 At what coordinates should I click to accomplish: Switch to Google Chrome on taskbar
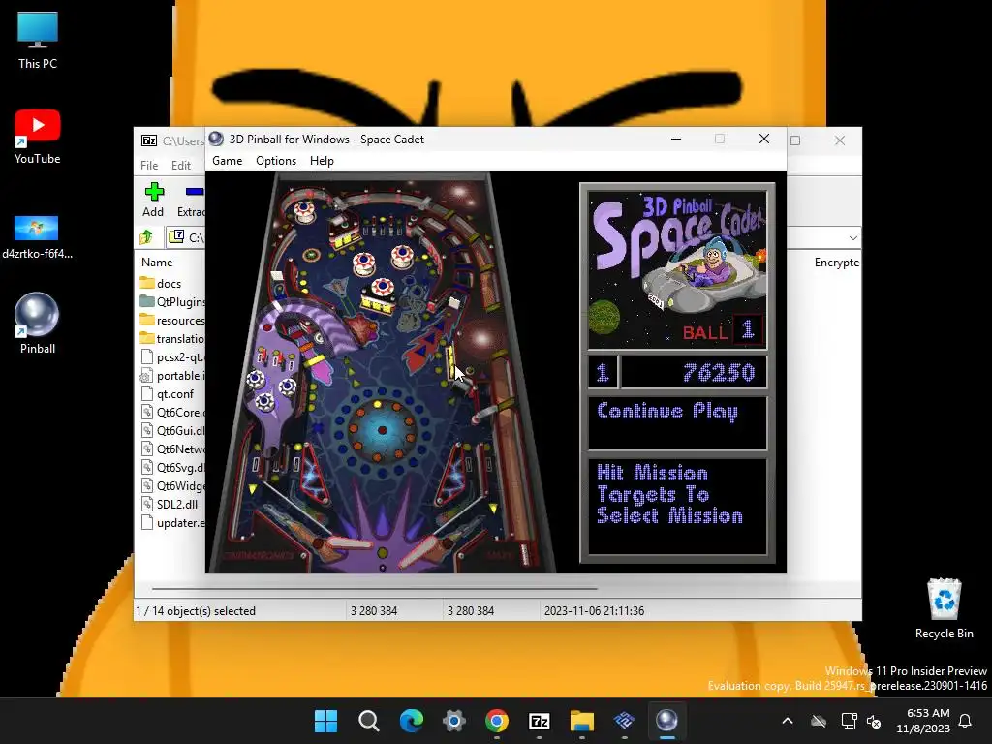coord(497,721)
